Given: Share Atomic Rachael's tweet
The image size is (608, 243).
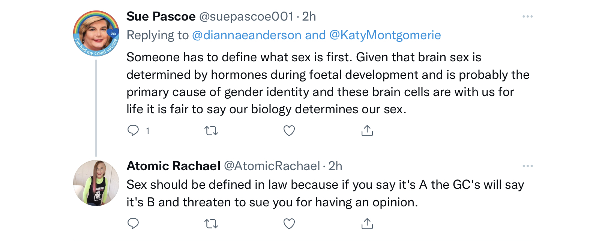Looking at the screenshot, I should click(x=367, y=224).
